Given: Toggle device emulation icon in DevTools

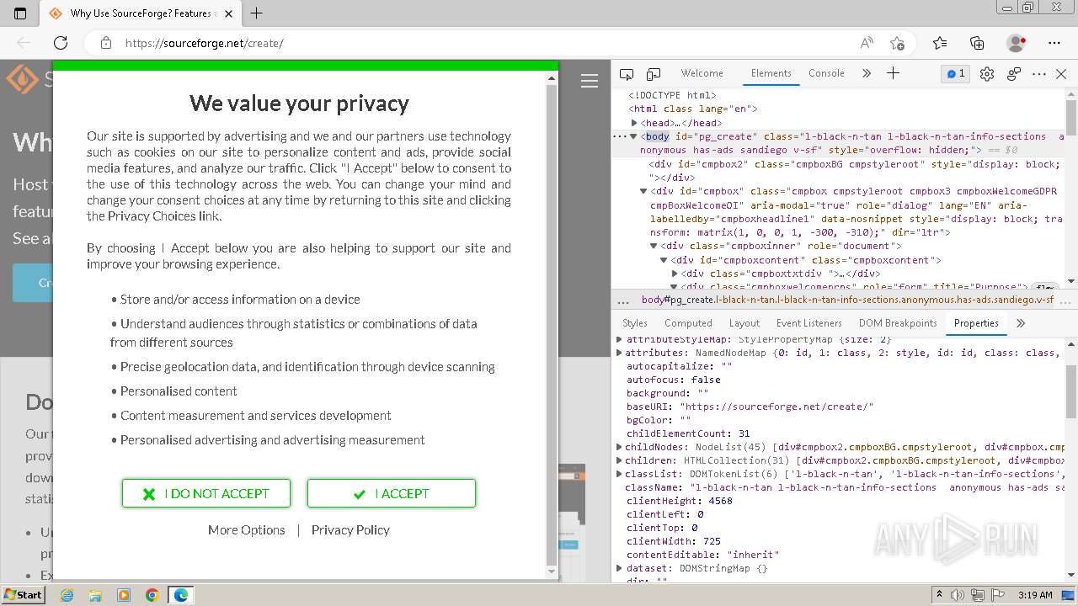Looking at the screenshot, I should point(654,74).
